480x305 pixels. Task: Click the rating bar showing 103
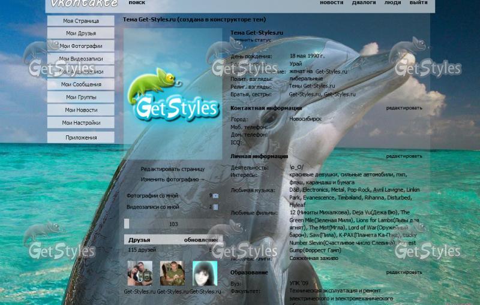(173, 224)
